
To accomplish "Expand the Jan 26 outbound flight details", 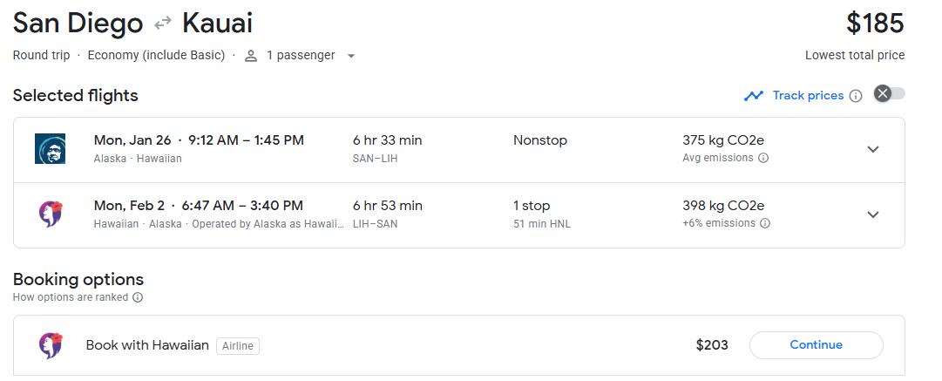I will point(873,149).
